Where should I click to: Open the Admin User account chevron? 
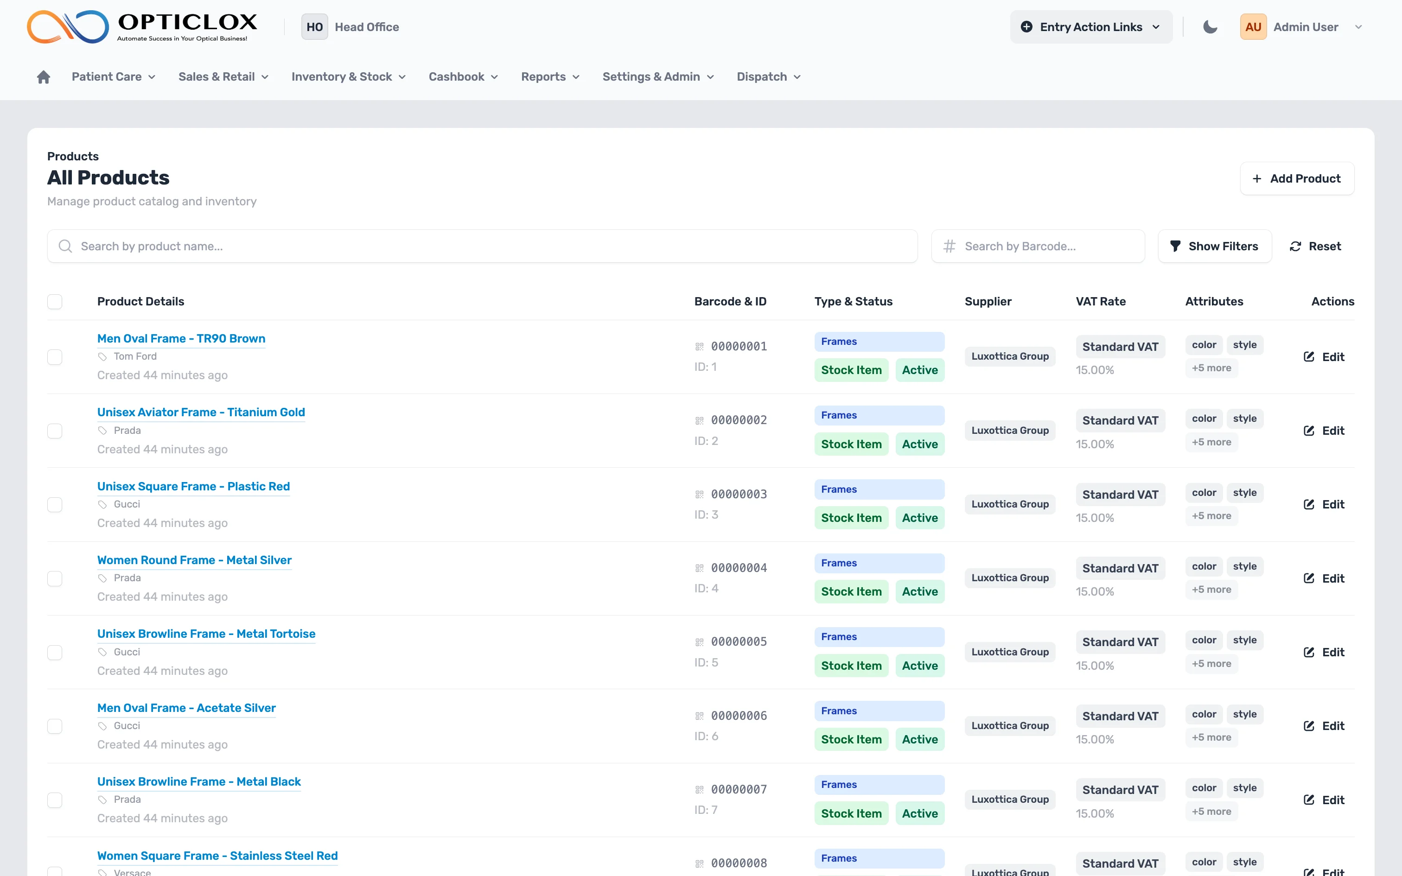(1358, 27)
